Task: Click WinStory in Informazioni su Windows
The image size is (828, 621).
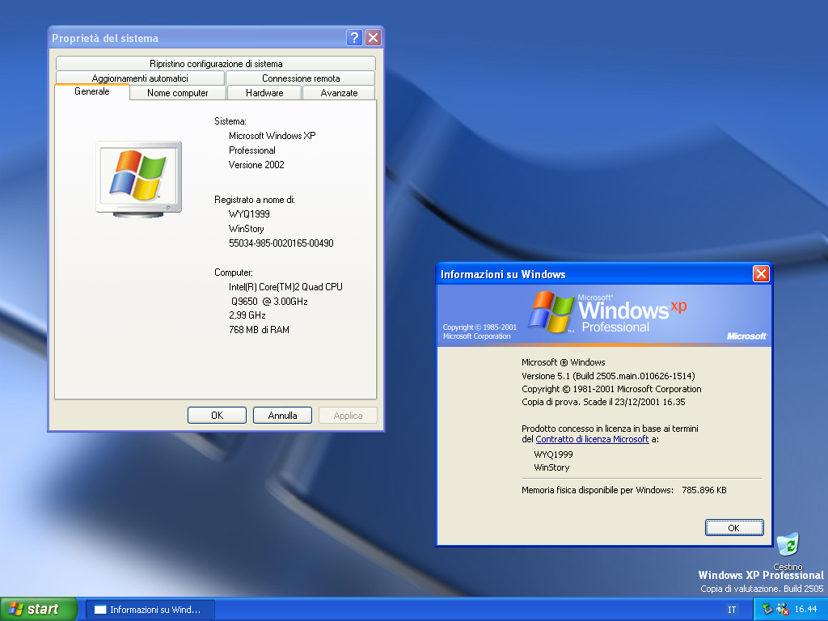Action: (x=551, y=467)
